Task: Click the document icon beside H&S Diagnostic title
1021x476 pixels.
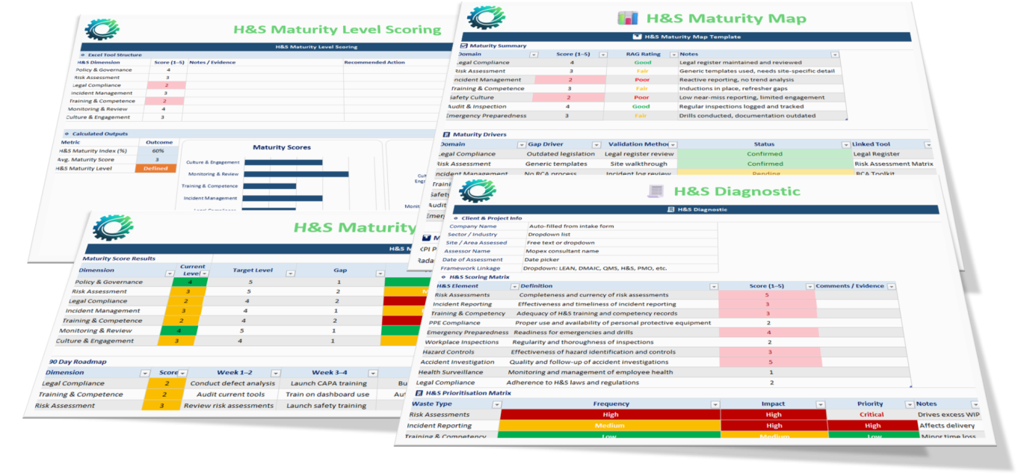Action: [x=656, y=191]
